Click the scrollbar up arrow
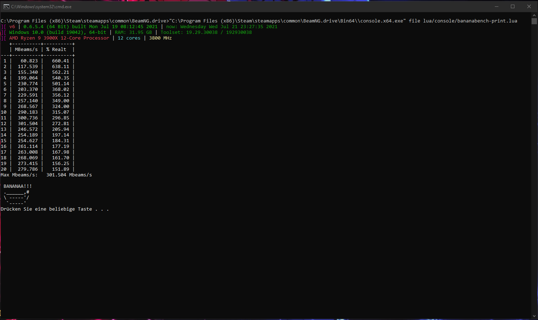 [x=534, y=15]
